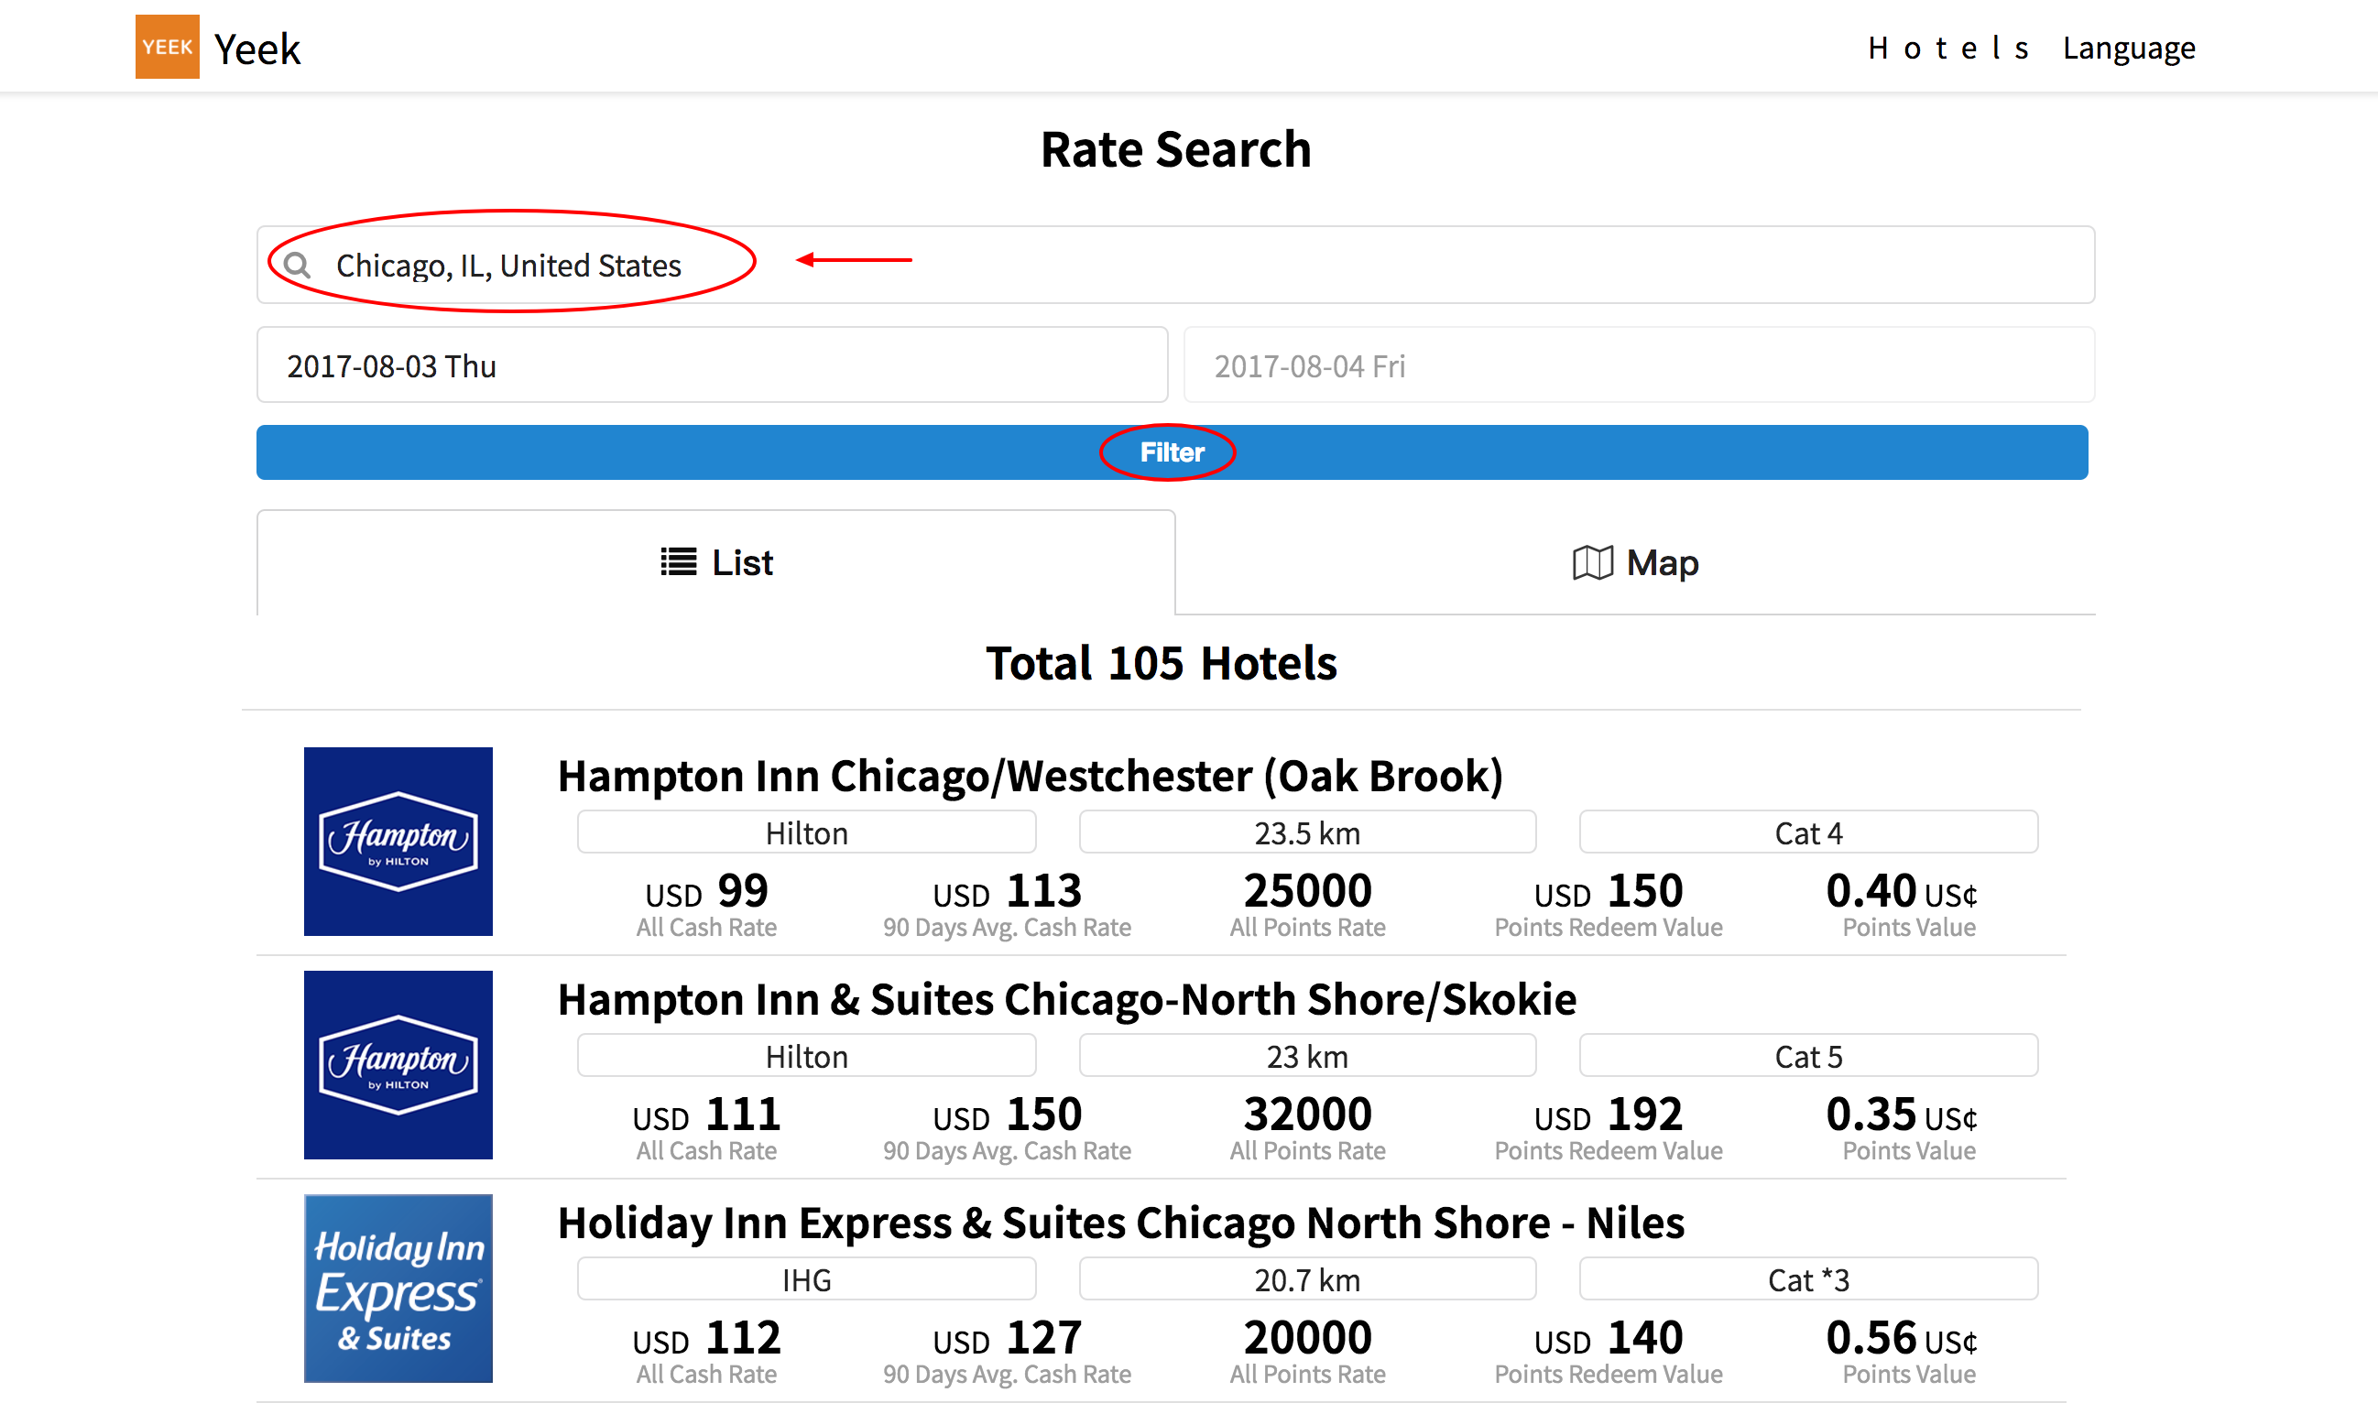Click 'USD 127' 90 days average rate
This screenshot has width=2378, height=1403.
coord(1007,1339)
